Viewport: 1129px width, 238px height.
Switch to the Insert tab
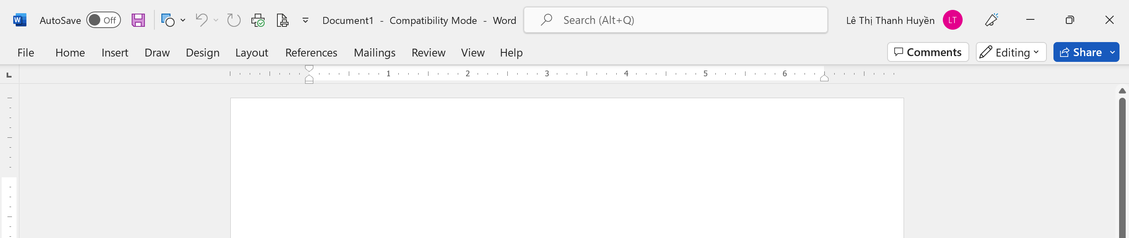[115, 53]
